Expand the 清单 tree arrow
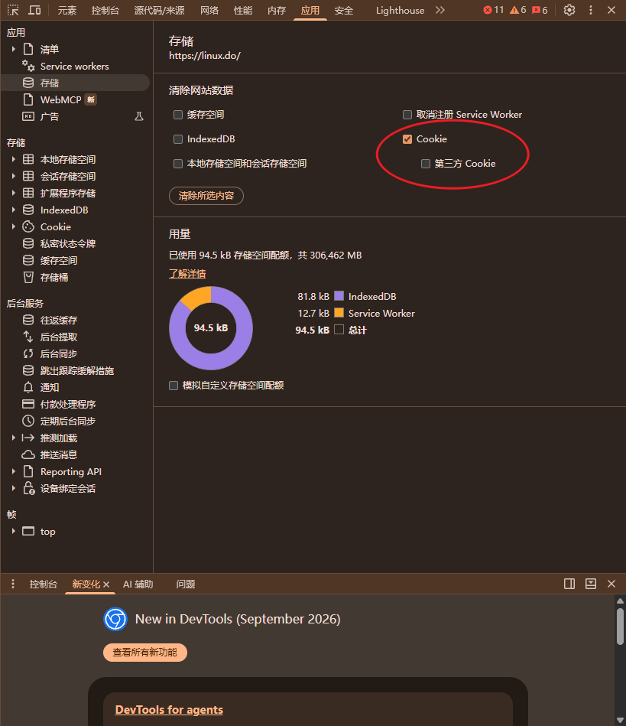The width and height of the screenshot is (626, 726). [14, 49]
